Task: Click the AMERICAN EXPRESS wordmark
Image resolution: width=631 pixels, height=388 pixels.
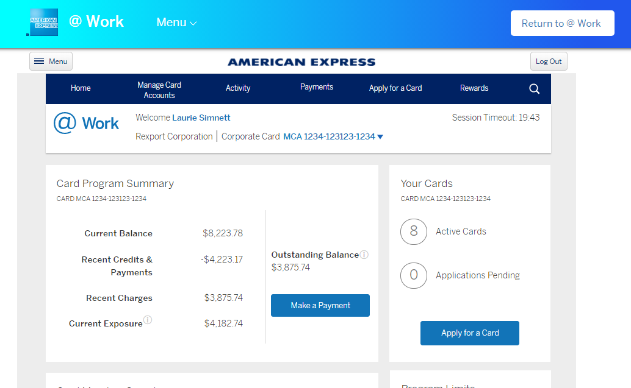Action: [x=301, y=62]
